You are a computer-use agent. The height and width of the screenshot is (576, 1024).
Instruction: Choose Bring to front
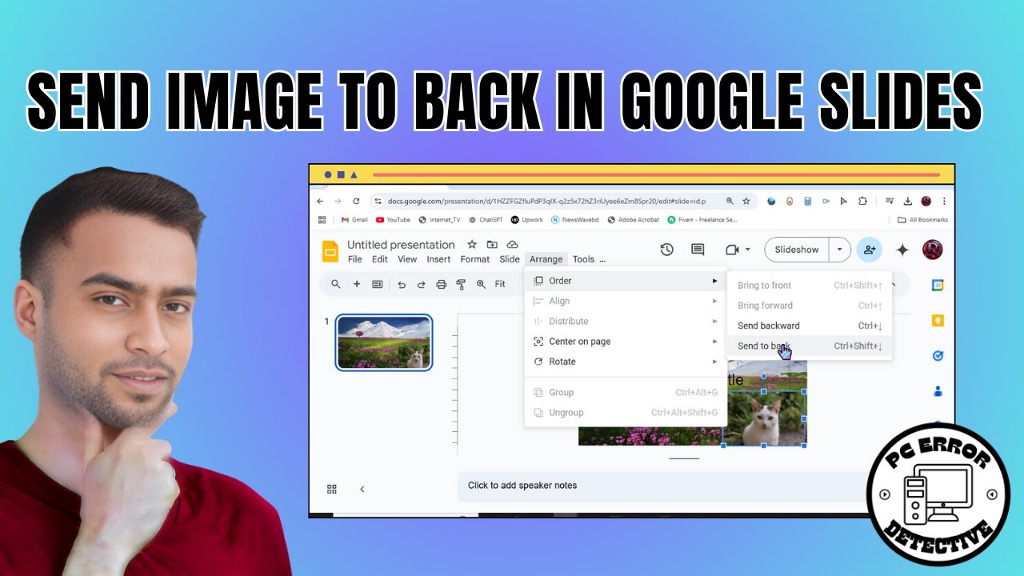coord(810,286)
